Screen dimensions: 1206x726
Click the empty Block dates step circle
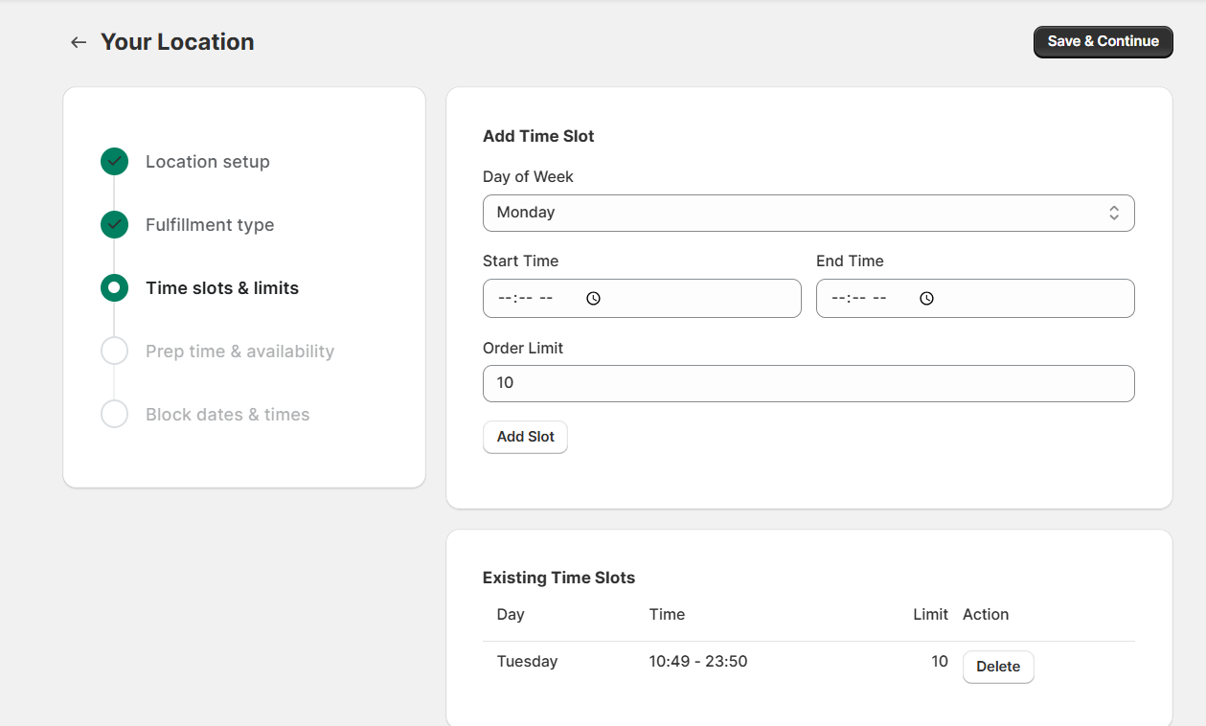tap(114, 415)
